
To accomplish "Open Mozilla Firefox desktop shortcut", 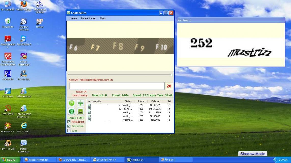I will [24, 6].
